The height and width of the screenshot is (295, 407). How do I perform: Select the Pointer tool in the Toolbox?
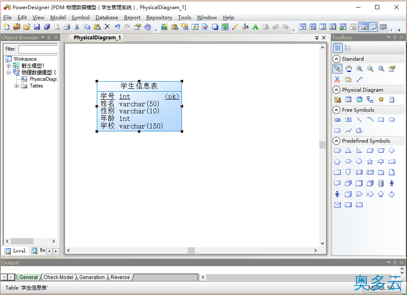337,69
